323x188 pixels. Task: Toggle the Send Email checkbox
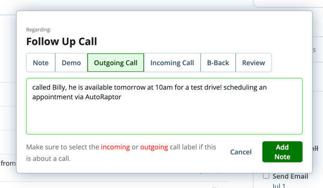click(266, 176)
